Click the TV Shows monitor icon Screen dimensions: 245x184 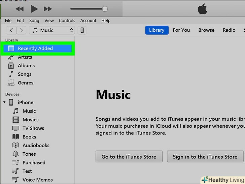tap(15, 128)
